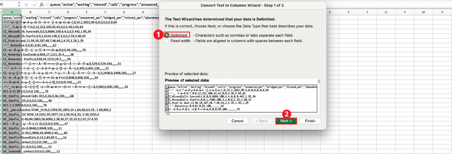Click worksheet row CC_Retention Starfin,0,928
Screen dimensions: 452x154
point(37,59)
